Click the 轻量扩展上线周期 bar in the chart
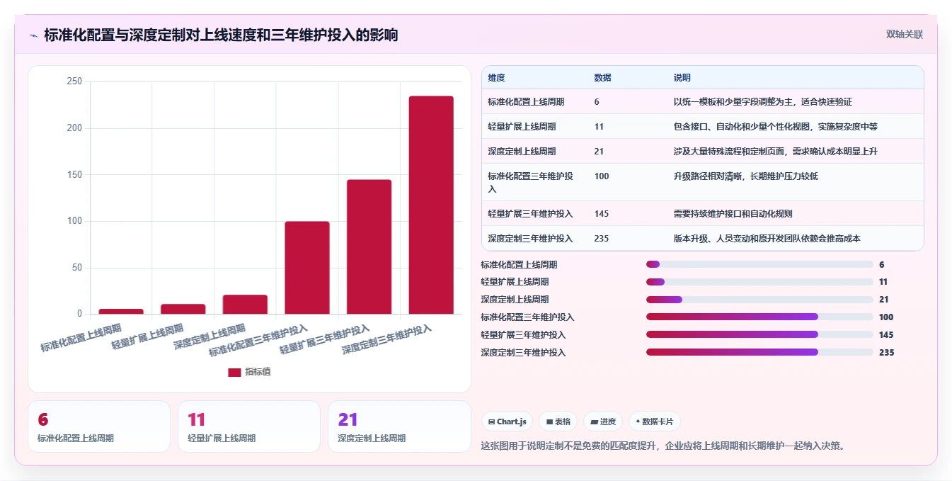The height and width of the screenshot is (481, 952). (x=183, y=309)
